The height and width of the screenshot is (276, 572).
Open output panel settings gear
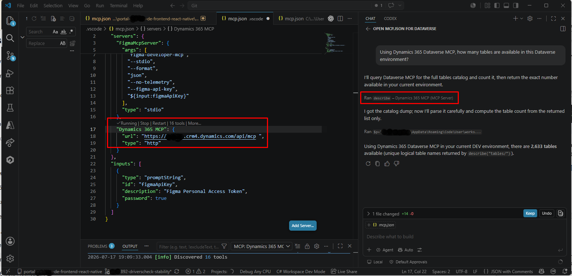[x=317, y=246]
